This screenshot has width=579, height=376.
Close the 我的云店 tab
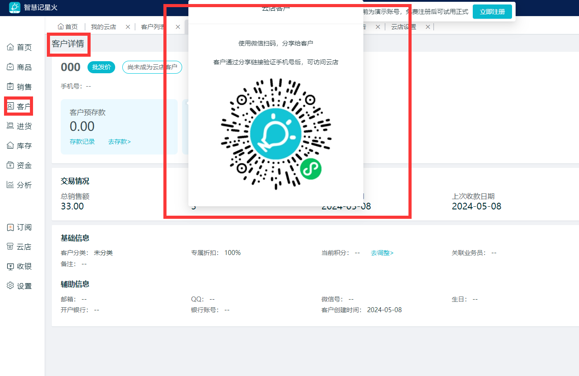point(128,27)
